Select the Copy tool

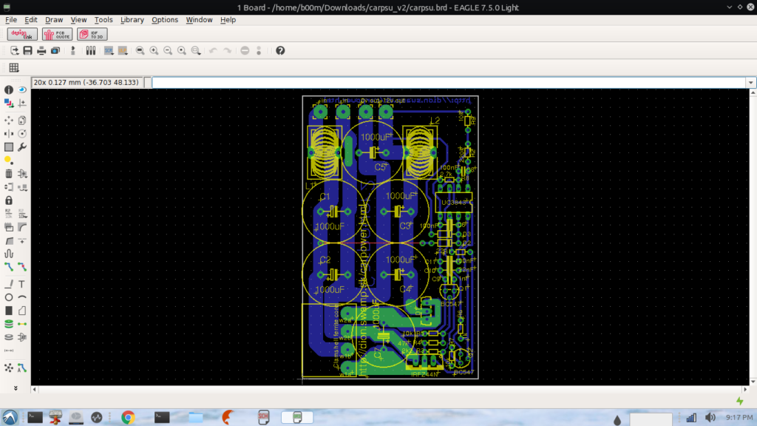tap(22, 121)
